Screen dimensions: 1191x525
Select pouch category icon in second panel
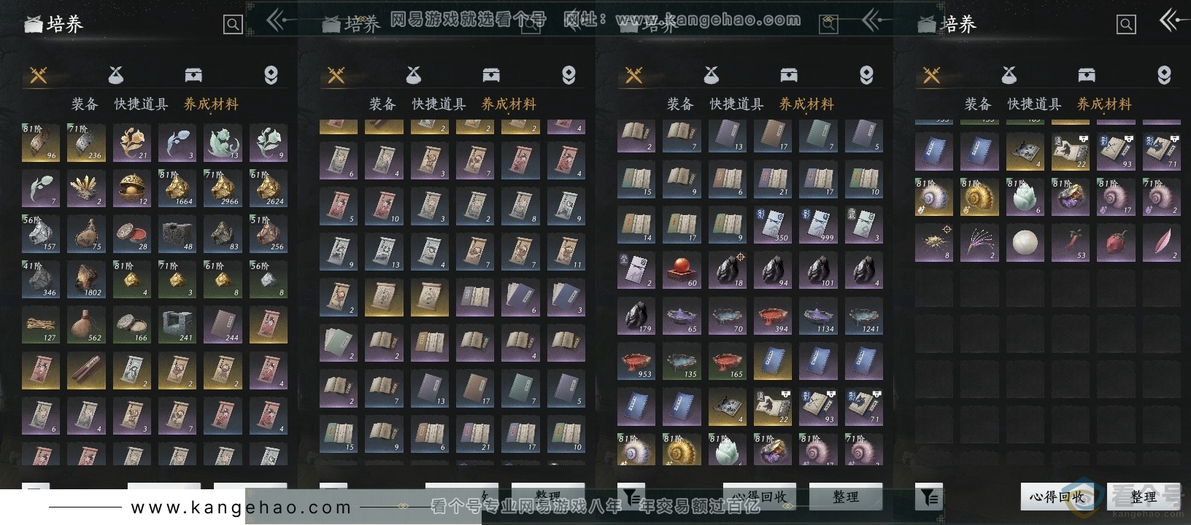pos(414,74)
